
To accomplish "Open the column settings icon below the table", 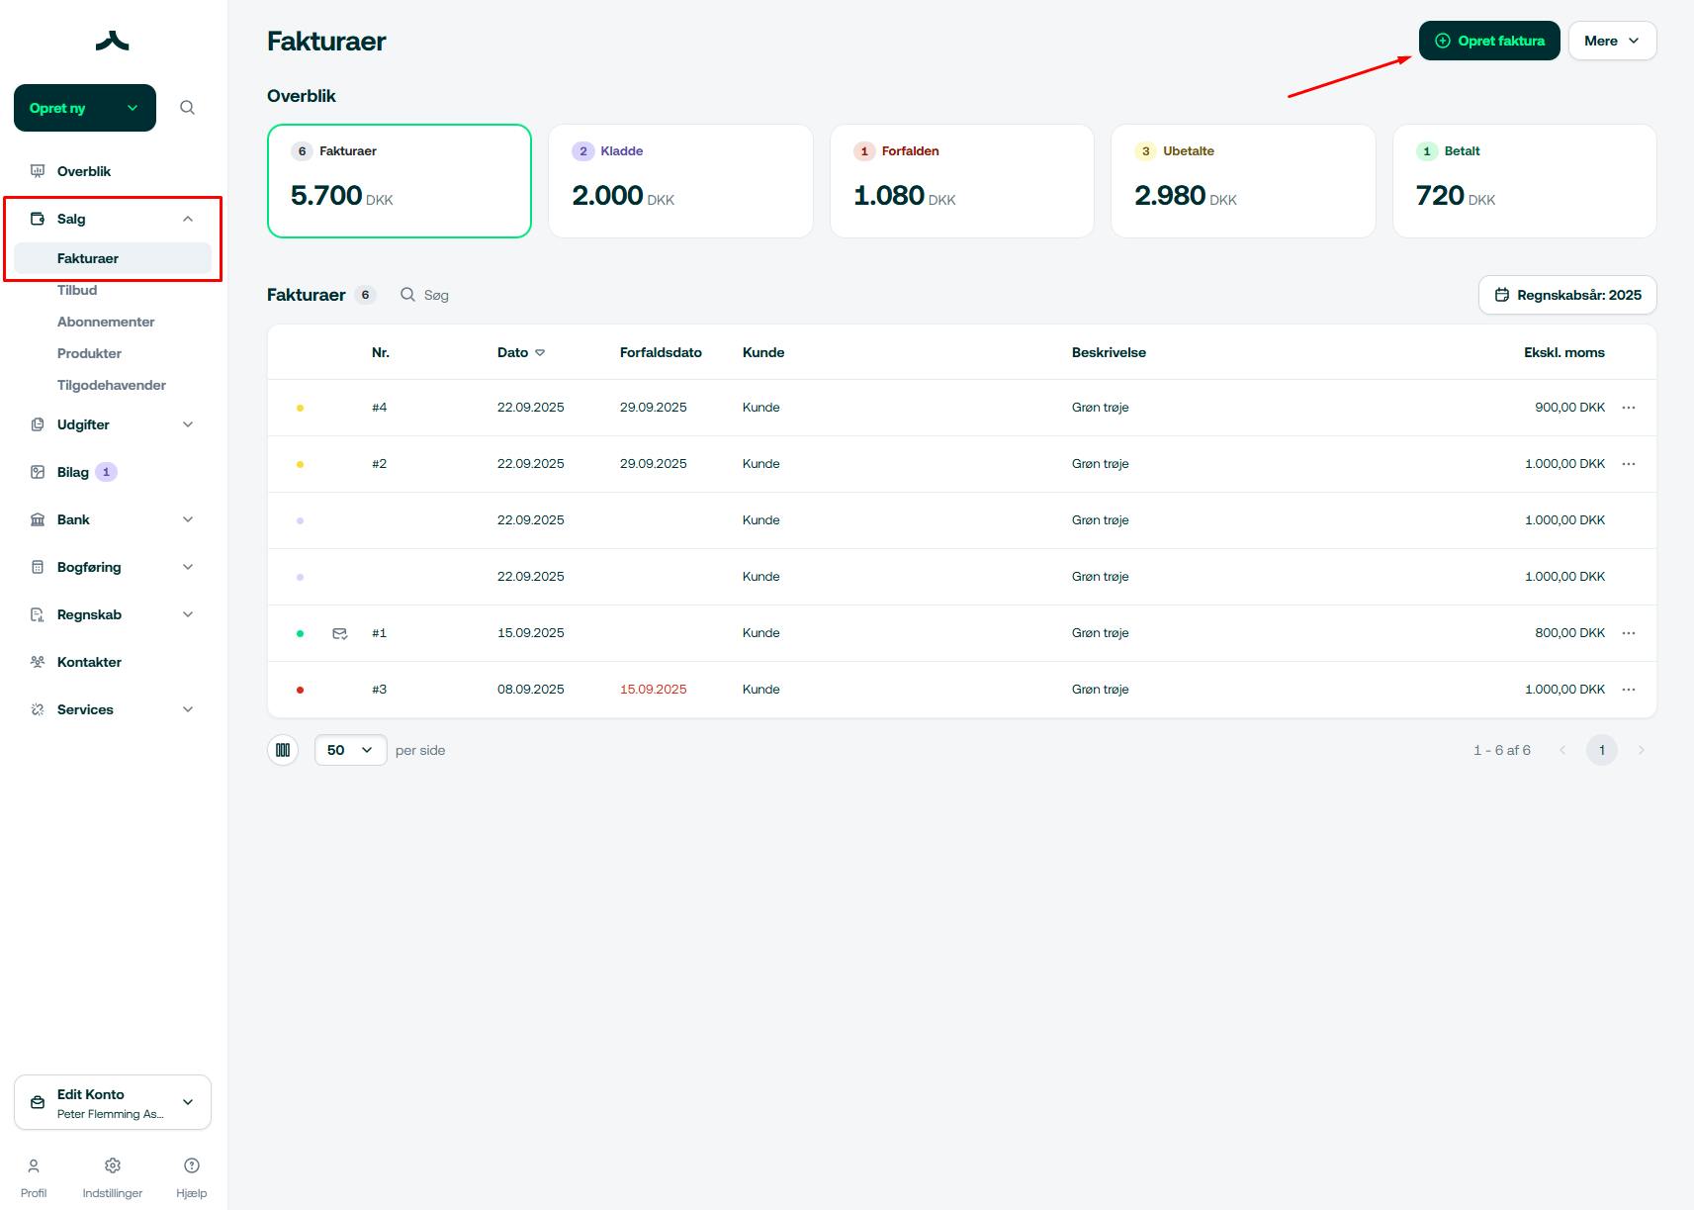I will coord(283,750).
